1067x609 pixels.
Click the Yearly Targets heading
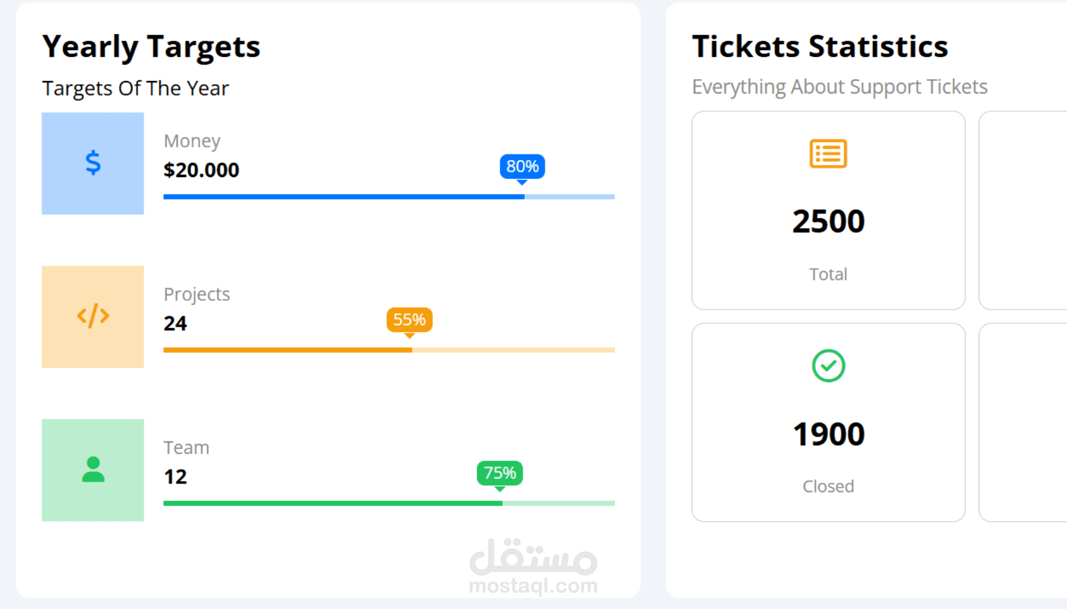click(151, 46)
